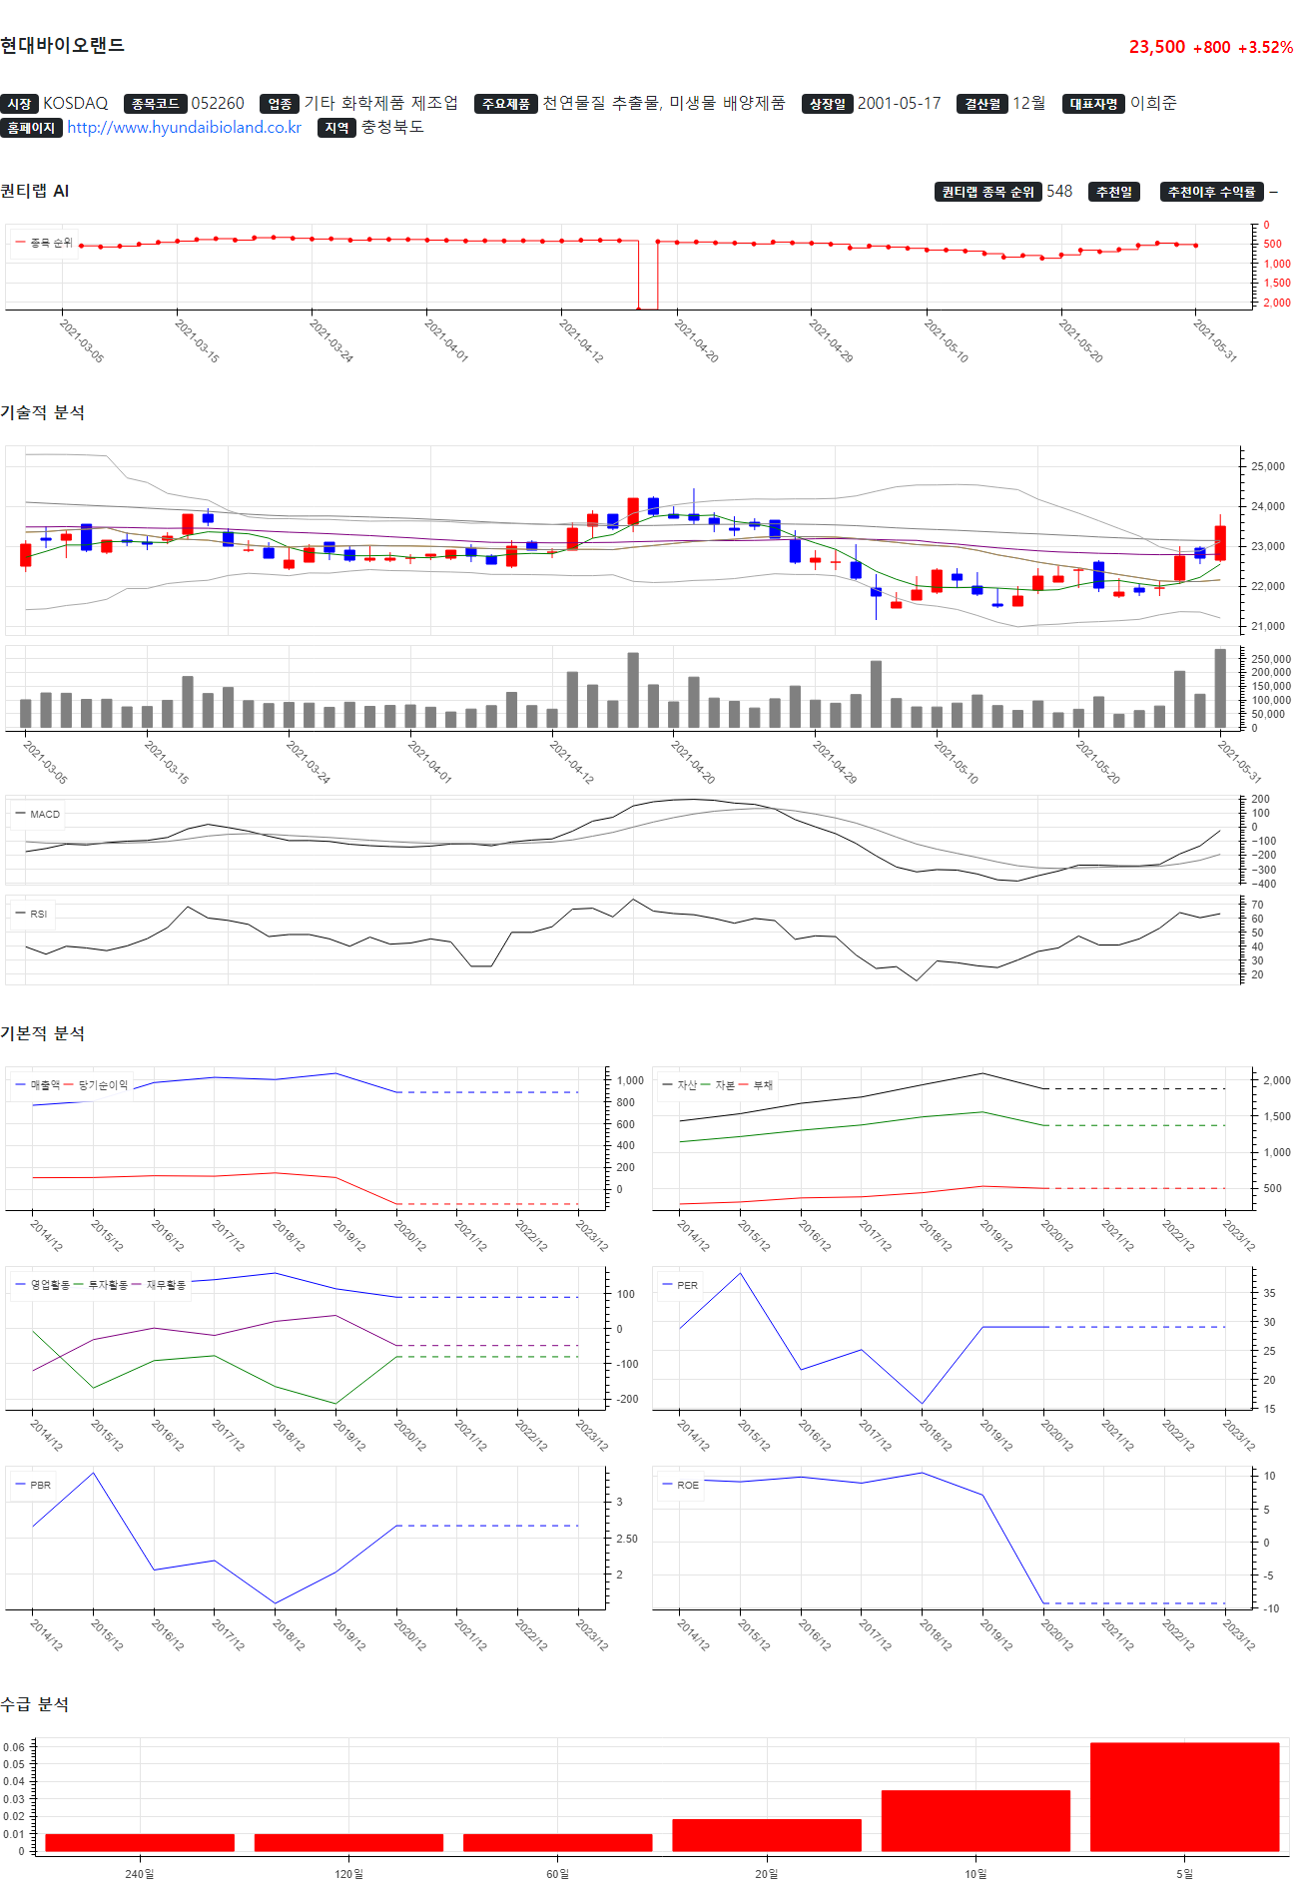
Task: Toggle the MACD legend entry
Action: pos(38,814)
